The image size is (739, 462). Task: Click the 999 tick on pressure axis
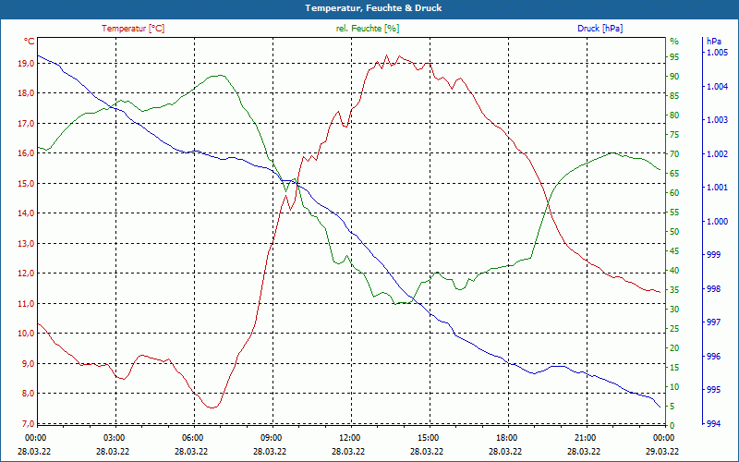pos(713,255)
